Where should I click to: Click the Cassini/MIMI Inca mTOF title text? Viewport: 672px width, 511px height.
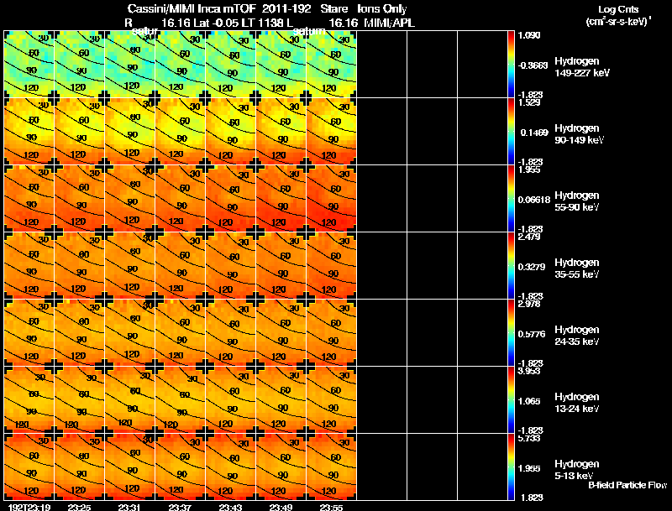pyautogui.click(x=192, y=8)
